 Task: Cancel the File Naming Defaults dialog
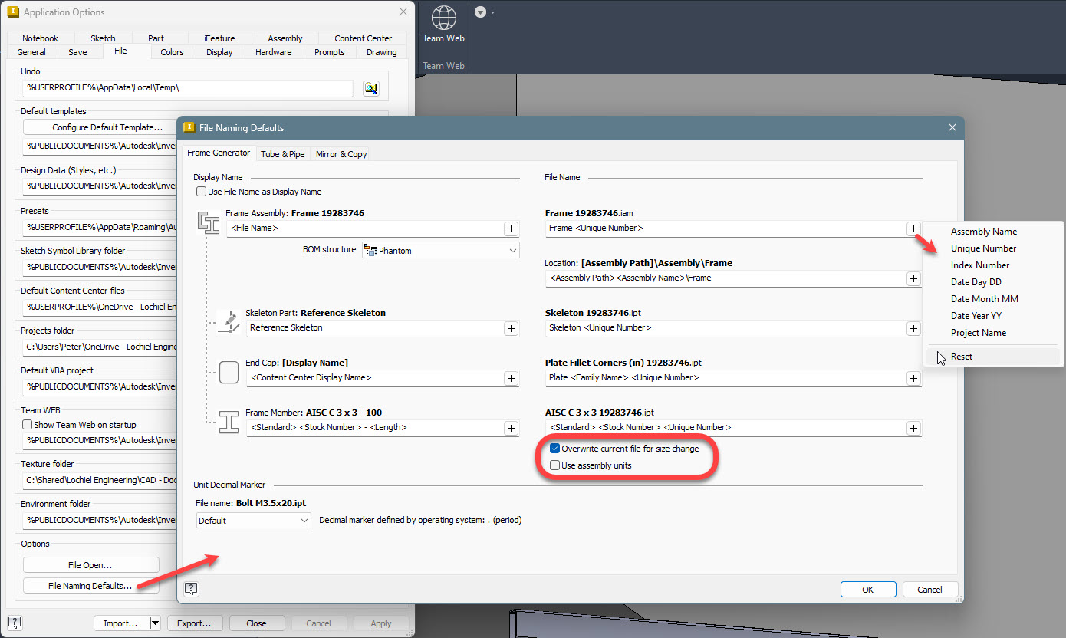pyautogui.click(x=929, y=590)
